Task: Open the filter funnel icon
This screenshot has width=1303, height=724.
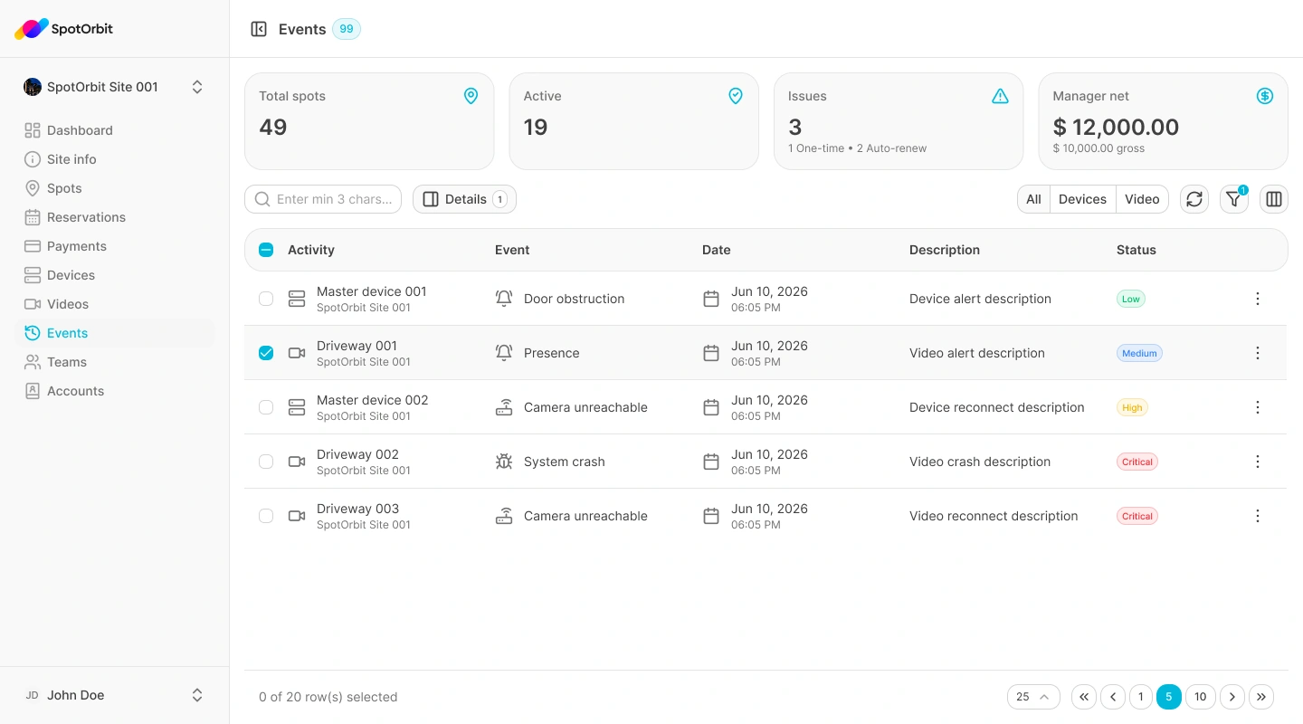Action: pos(1234,199)
